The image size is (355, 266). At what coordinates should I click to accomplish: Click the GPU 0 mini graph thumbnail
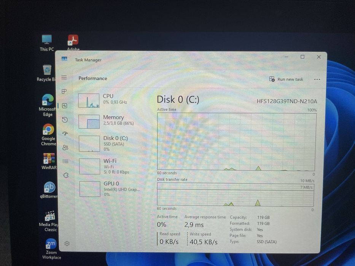click(x=90, y=189)
